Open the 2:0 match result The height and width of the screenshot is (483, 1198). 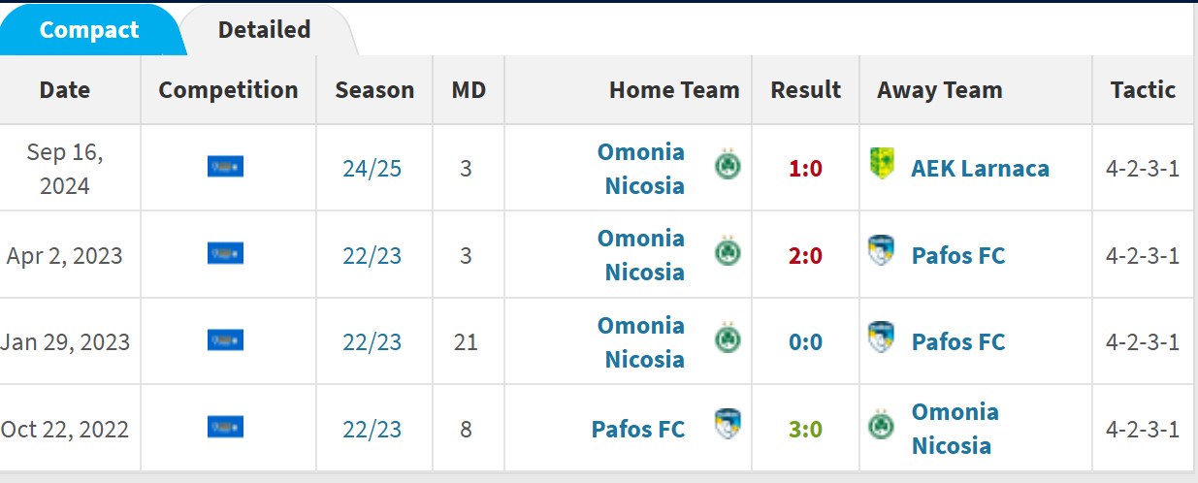(805, 256)
